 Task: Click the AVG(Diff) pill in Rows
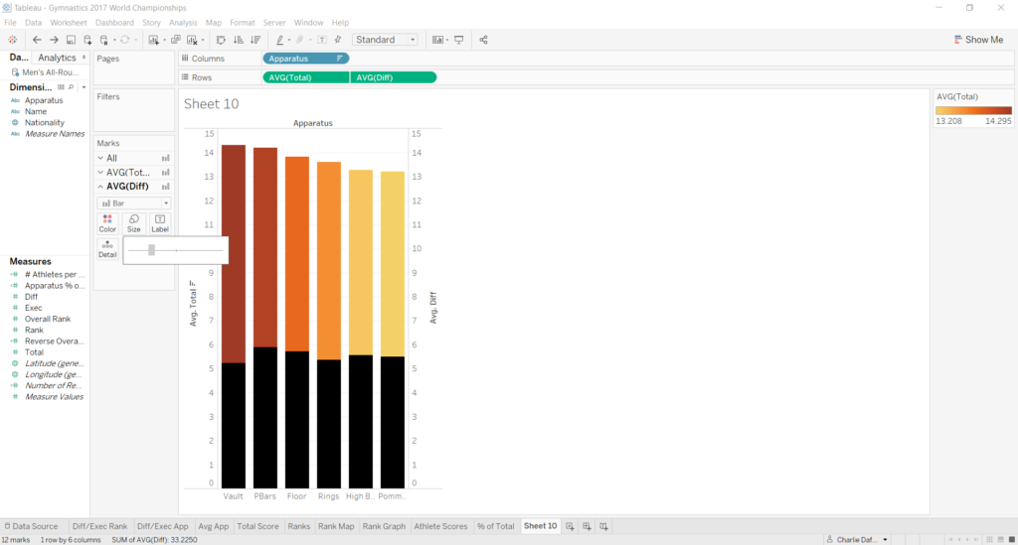click(394, 77)
